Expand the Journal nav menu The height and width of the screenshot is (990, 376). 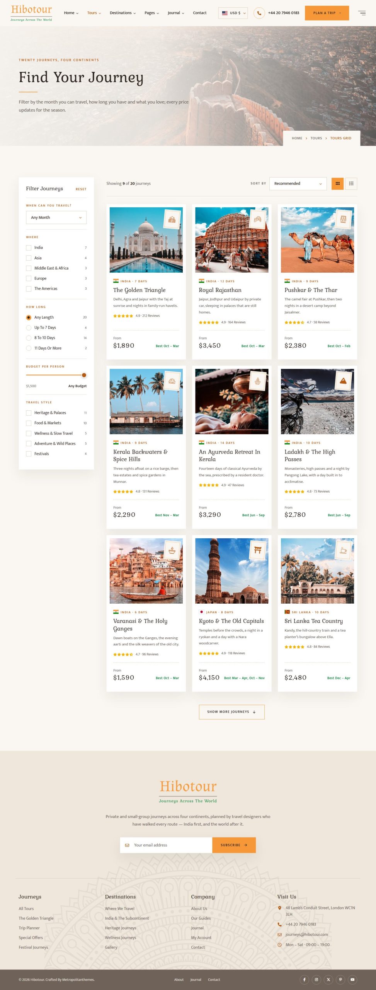(x=176, y=13)
